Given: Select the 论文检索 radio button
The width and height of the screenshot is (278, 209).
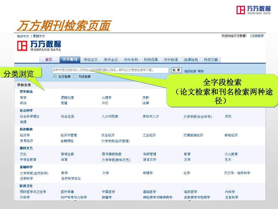Looking at the screenshot, I should tap(55, 76).
